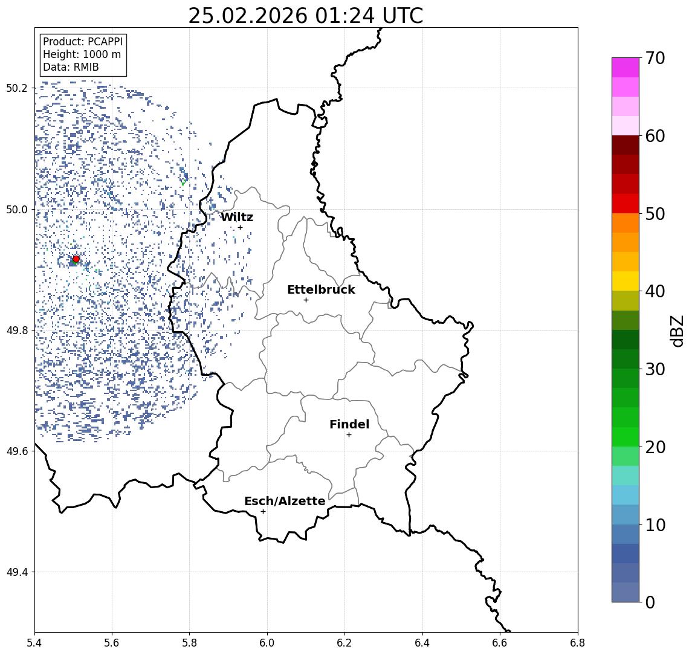Click the Findel station cross marker
Image resolution: width=692 pixels, height=655 pixels.
[x=349, y=435]
